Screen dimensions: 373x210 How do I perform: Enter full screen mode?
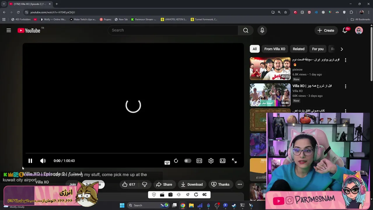point(234,161)
